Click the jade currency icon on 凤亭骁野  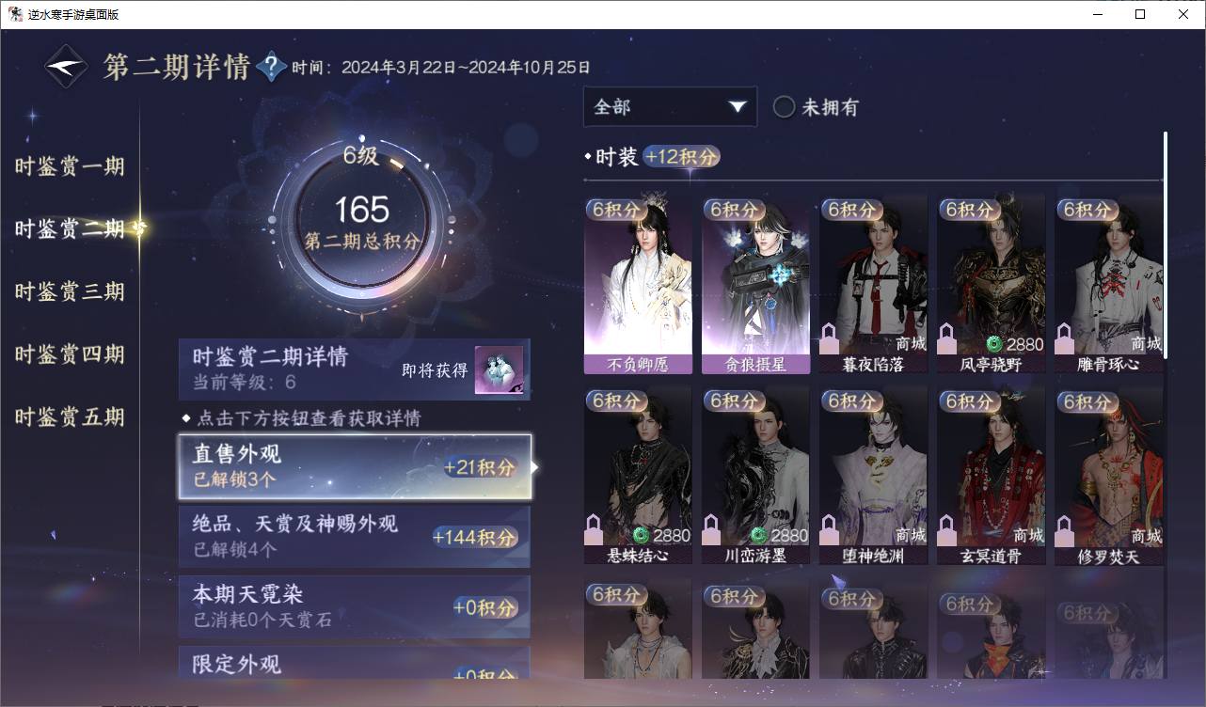tap(994, 343)
